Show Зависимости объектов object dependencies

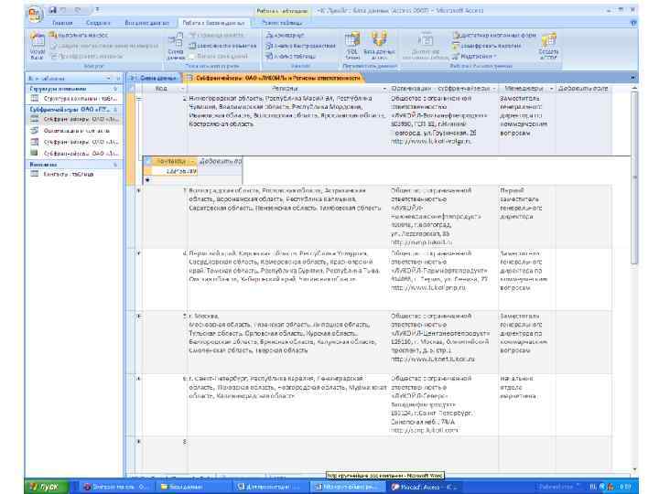pos(222,46)
